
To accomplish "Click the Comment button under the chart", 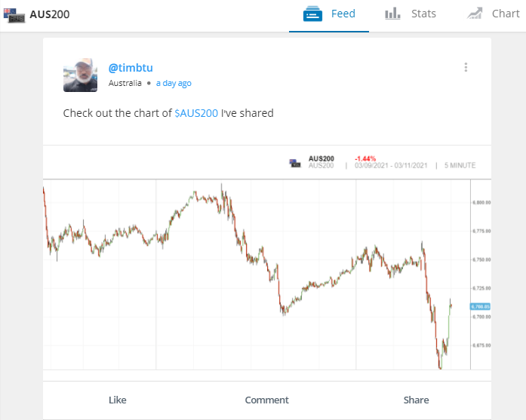I will [x=266, y=400].
